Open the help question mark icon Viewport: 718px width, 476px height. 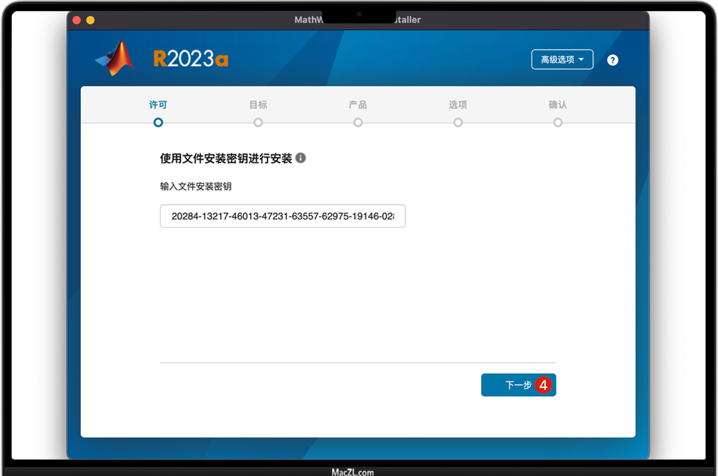[612, 60]
